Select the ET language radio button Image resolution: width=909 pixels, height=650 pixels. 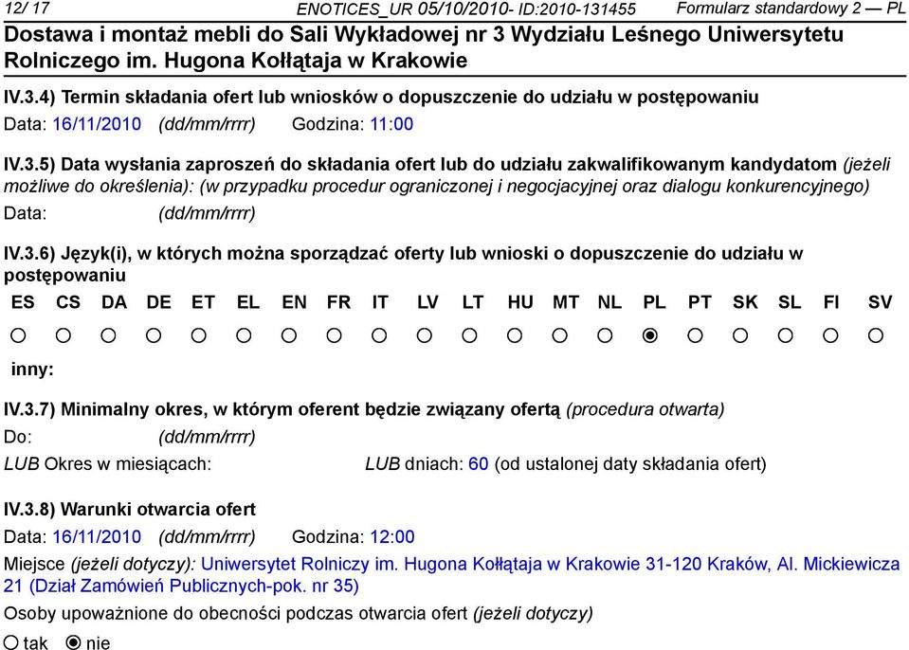tap(199, 335)
